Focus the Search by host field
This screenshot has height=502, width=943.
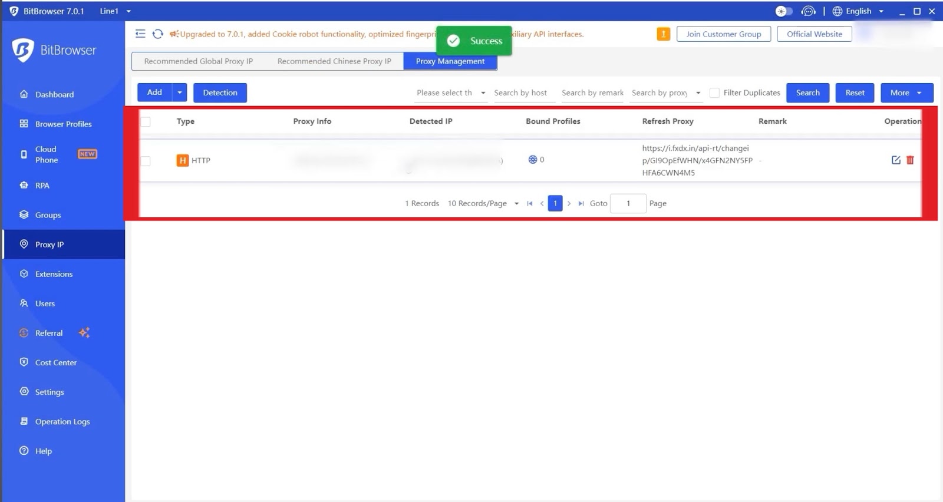[x=524, y=93]
